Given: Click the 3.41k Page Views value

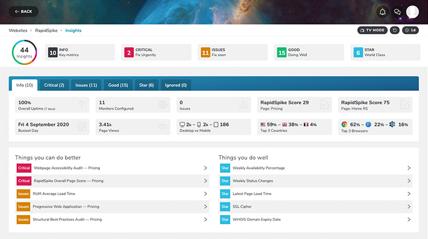Looking at the screenshot, I should (105, 125).
